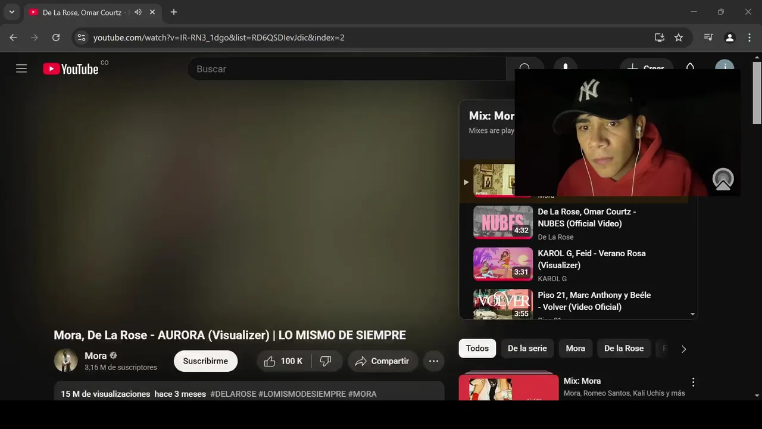Open options menu for Mix: Mora card
The image size is (762, 429).
692,382
